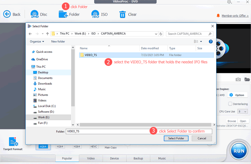Click the horizontal scrollbar in file list
This screenshot has height=164, width=251.
145,125
